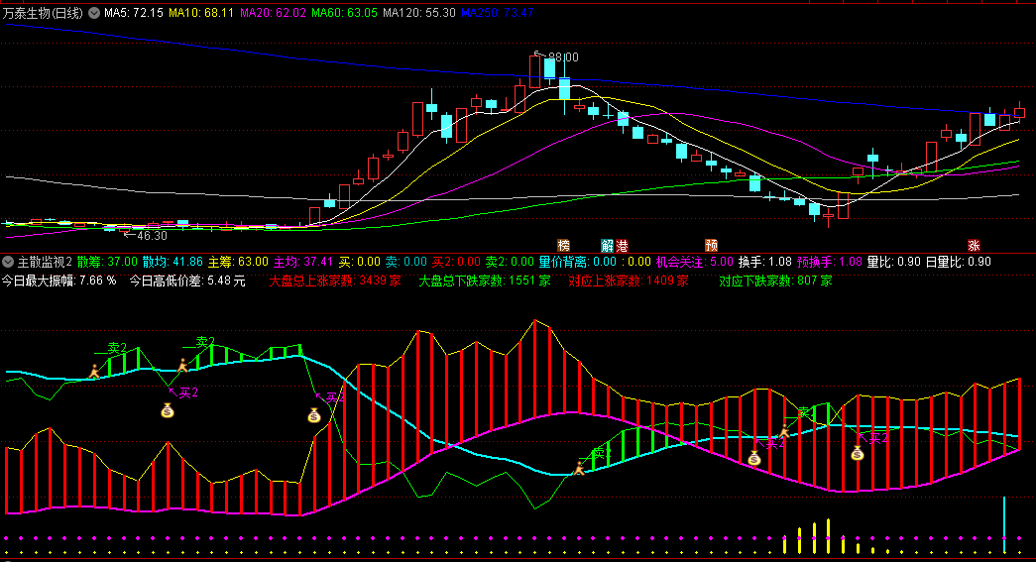1036x562 pixels.
Task: Click the leftmost magenta 买2 signal label
Action: coord(188,393)
